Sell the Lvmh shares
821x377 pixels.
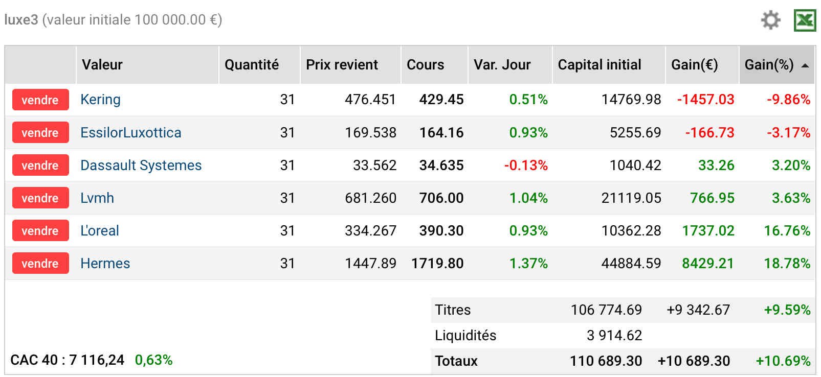[x=40, y=198]
